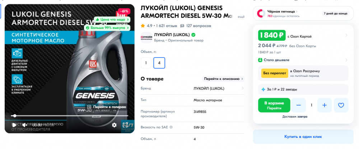Viewport: 359px width, 149px height.
Task: Go to description via 'Перейти к описанию'
Action: click(223, 79)
